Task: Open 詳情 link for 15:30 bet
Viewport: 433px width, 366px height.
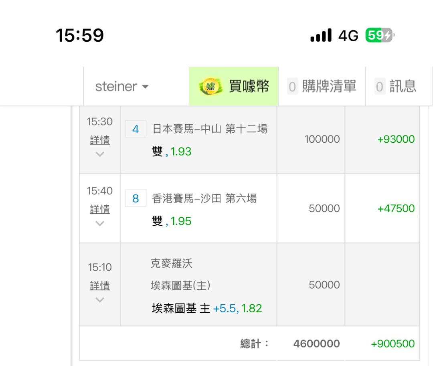Action: 100,140
